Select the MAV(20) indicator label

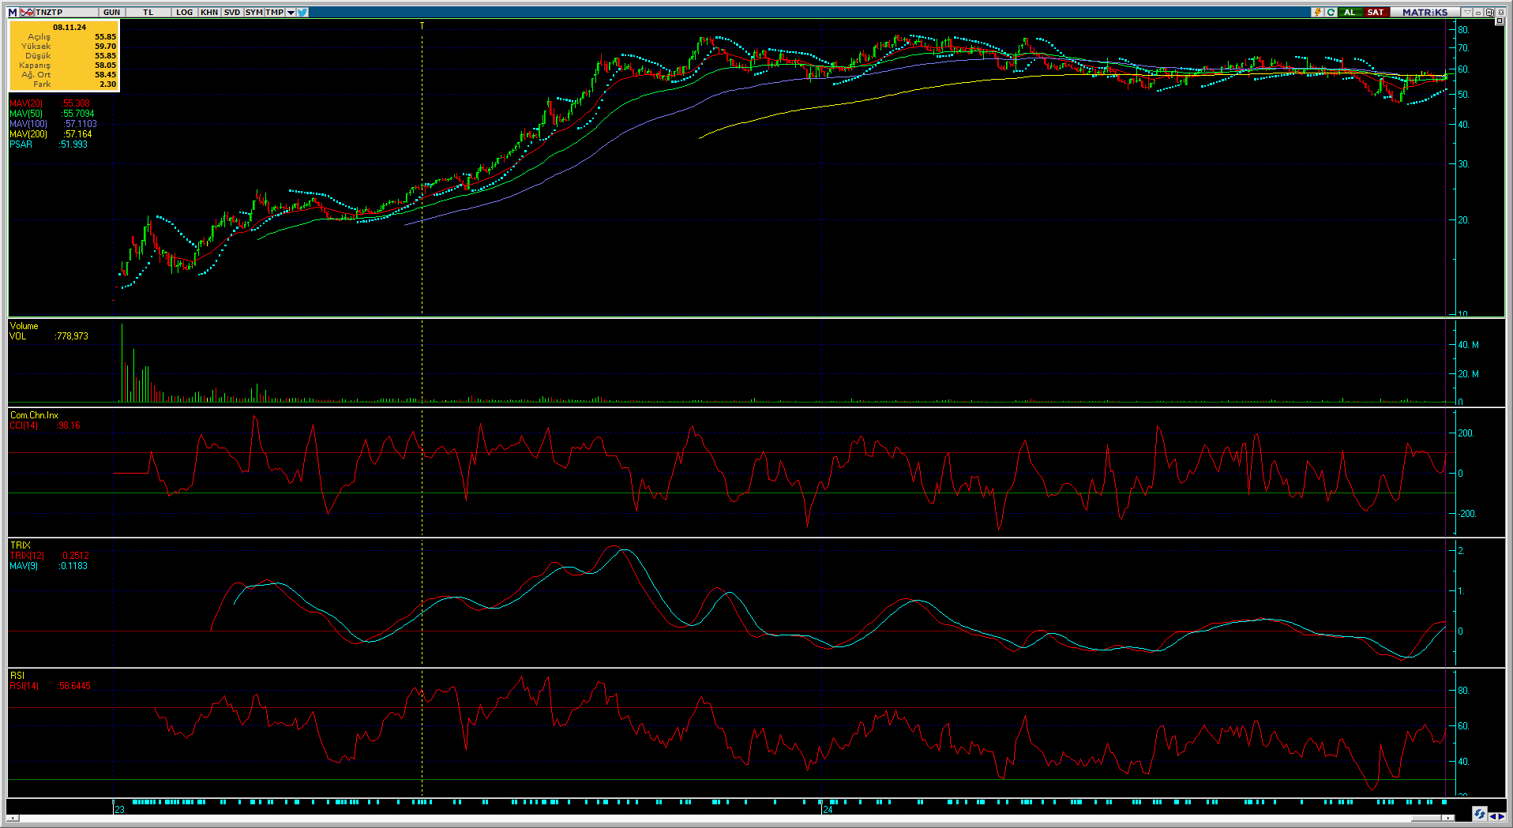point(26,103)
